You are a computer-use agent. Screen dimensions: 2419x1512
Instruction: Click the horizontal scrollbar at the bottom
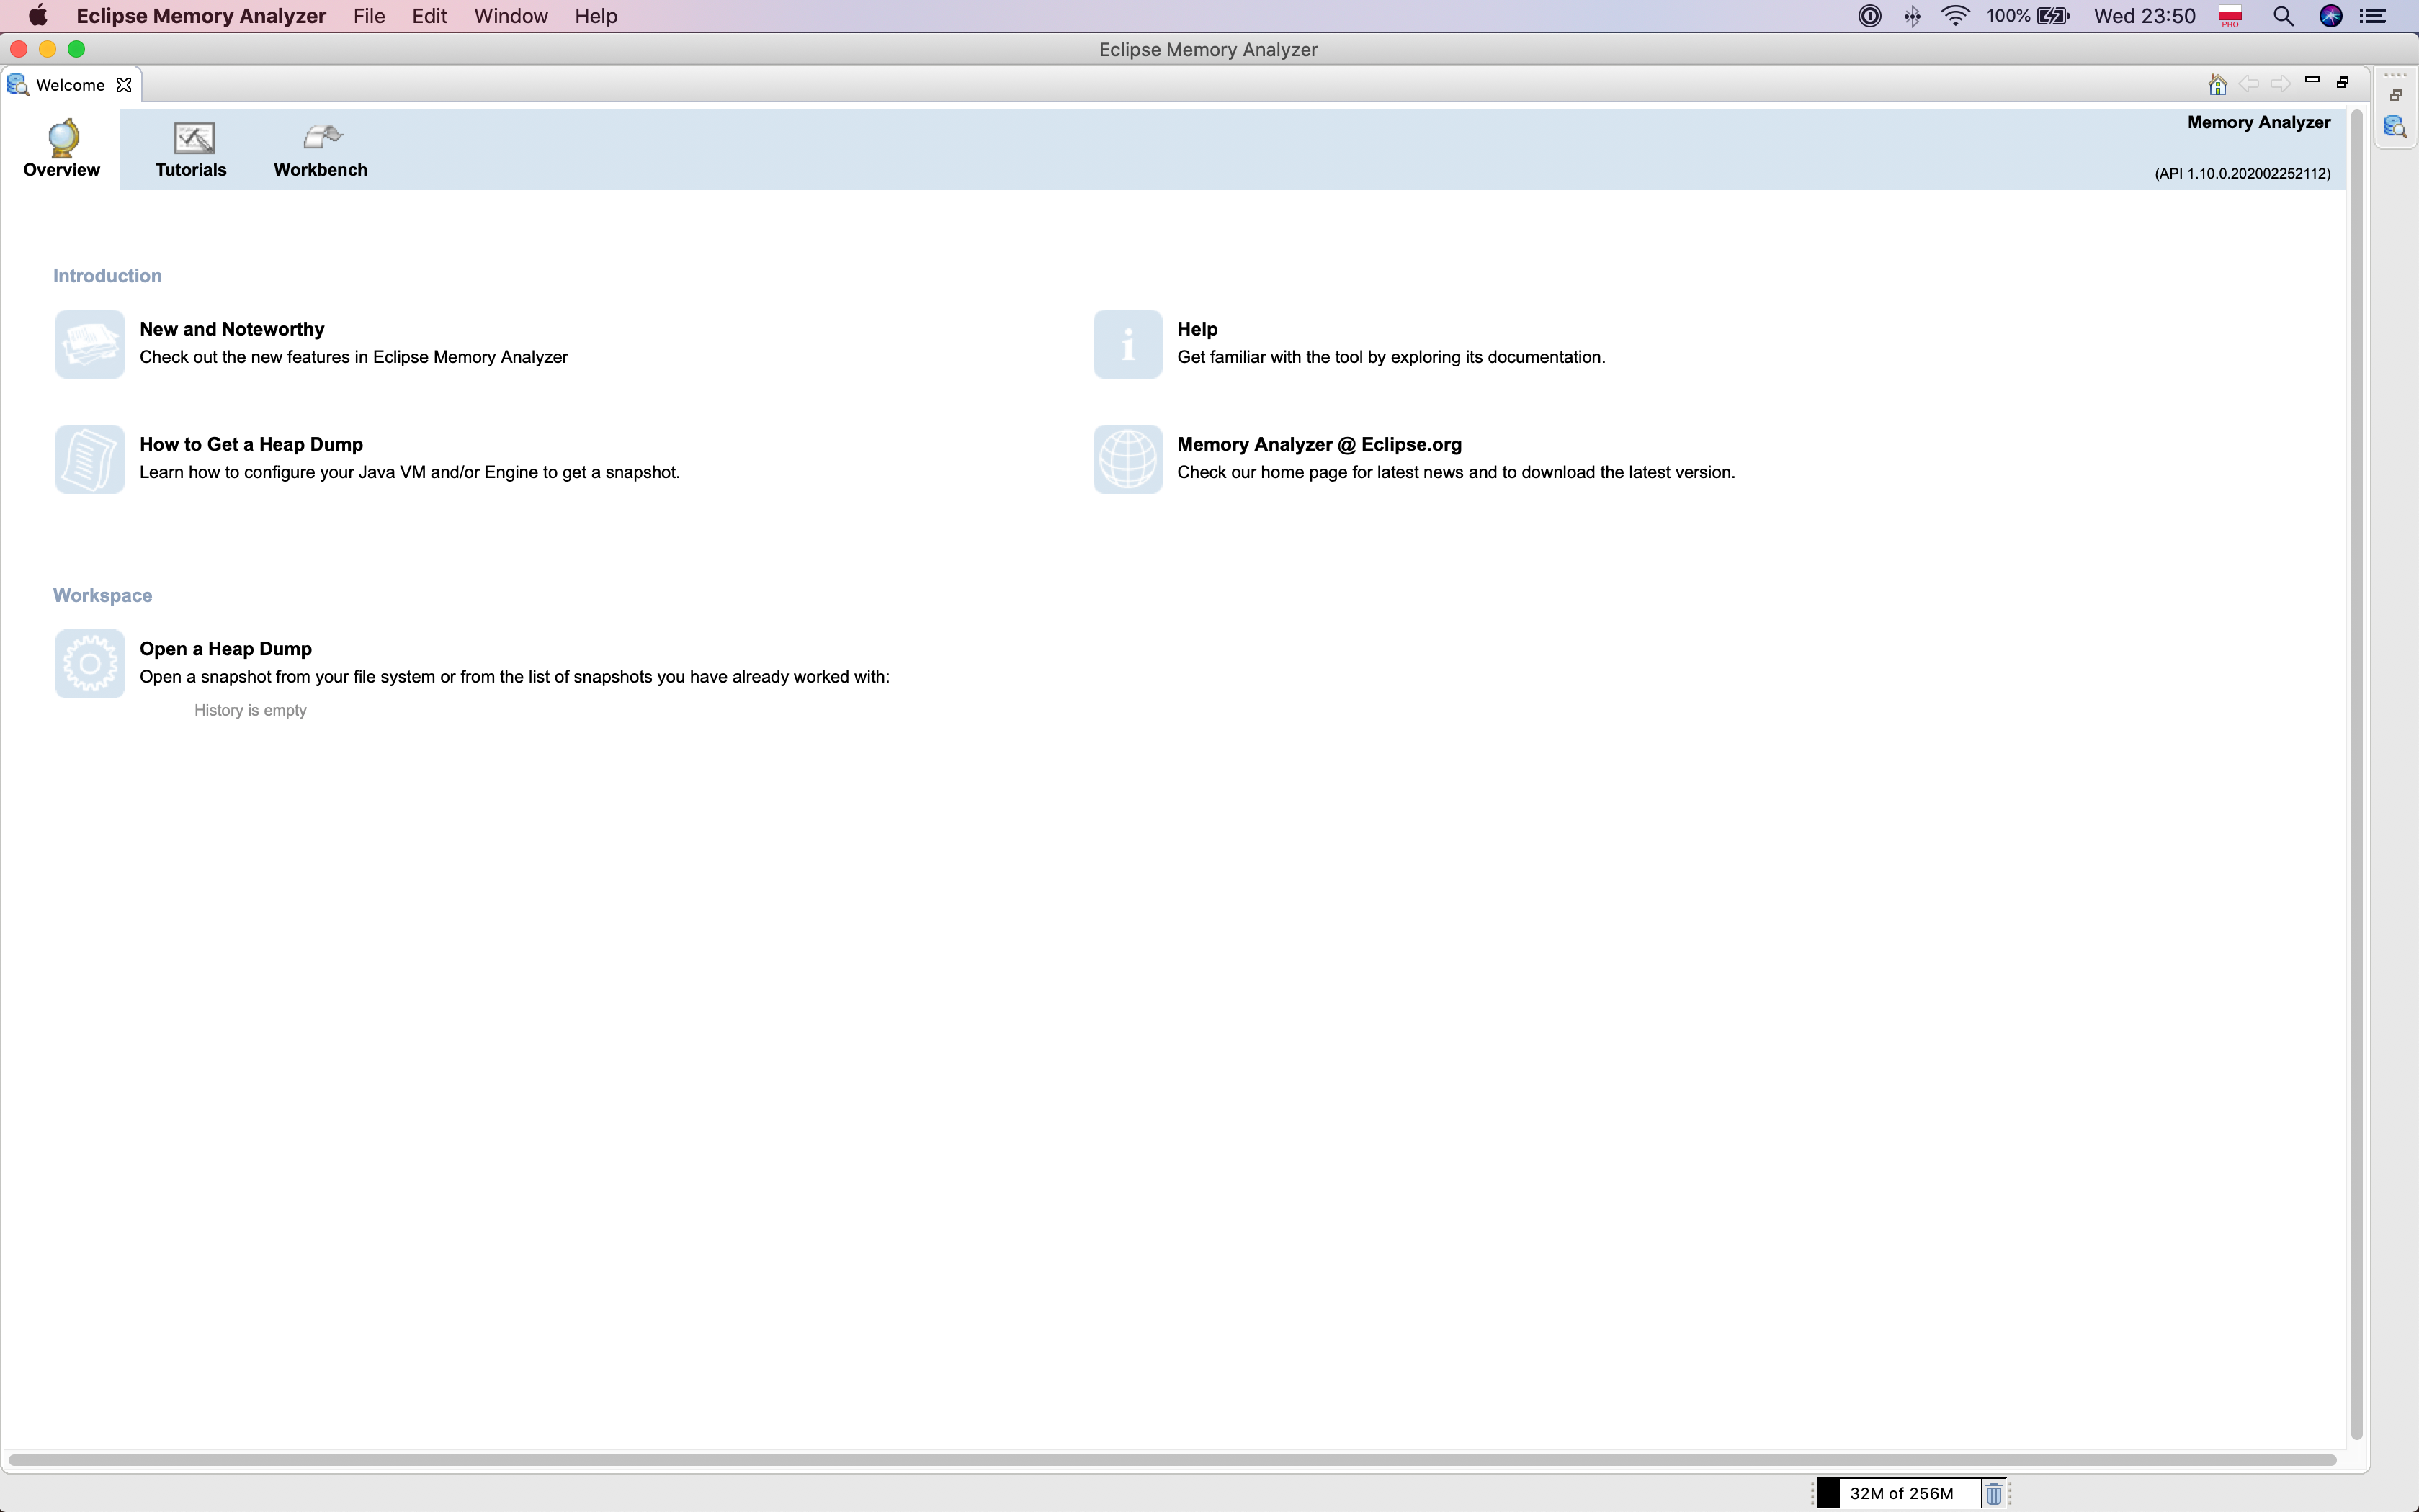click(1171, 1460)
